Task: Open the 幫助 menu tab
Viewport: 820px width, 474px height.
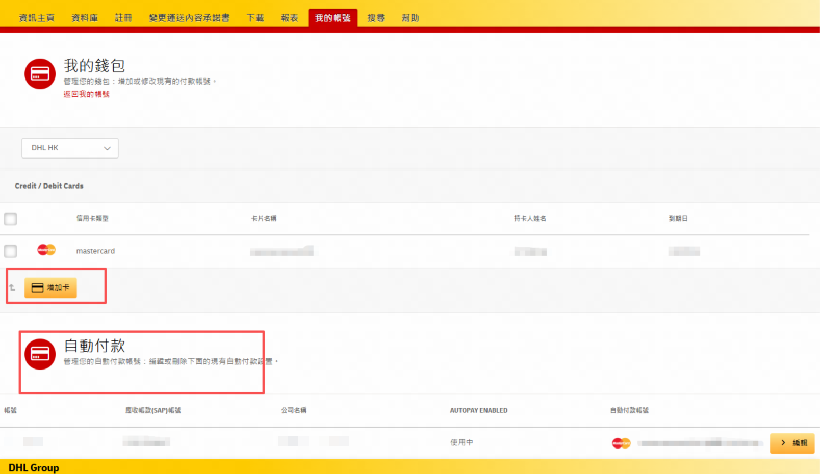Action: click(x=411, y=18)
